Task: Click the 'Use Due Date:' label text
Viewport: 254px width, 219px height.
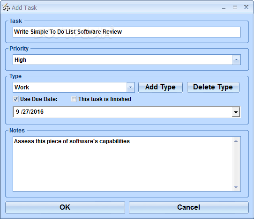Action: click(x=39, y=99)
